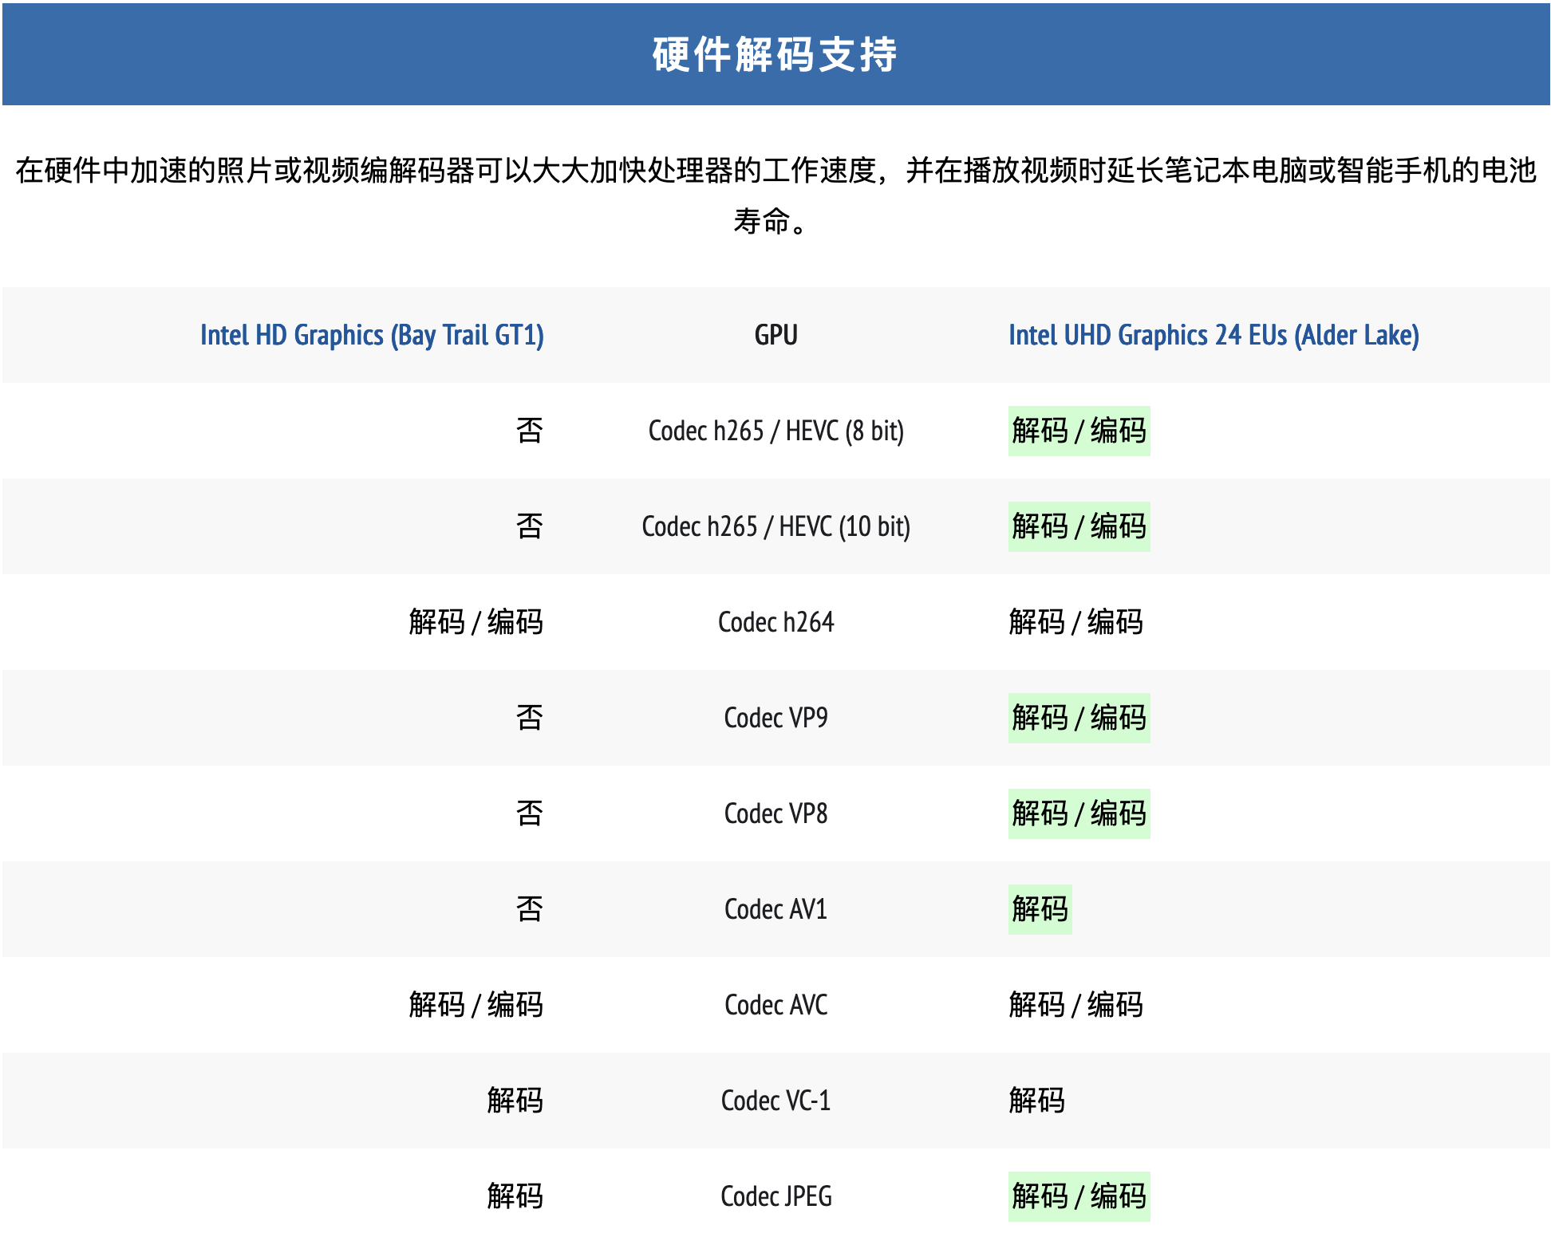Screen dimensions: 1551x1233
Task: Select the Codec h265 / HEVC (10 bit) row label
Action: click(775, 526)
